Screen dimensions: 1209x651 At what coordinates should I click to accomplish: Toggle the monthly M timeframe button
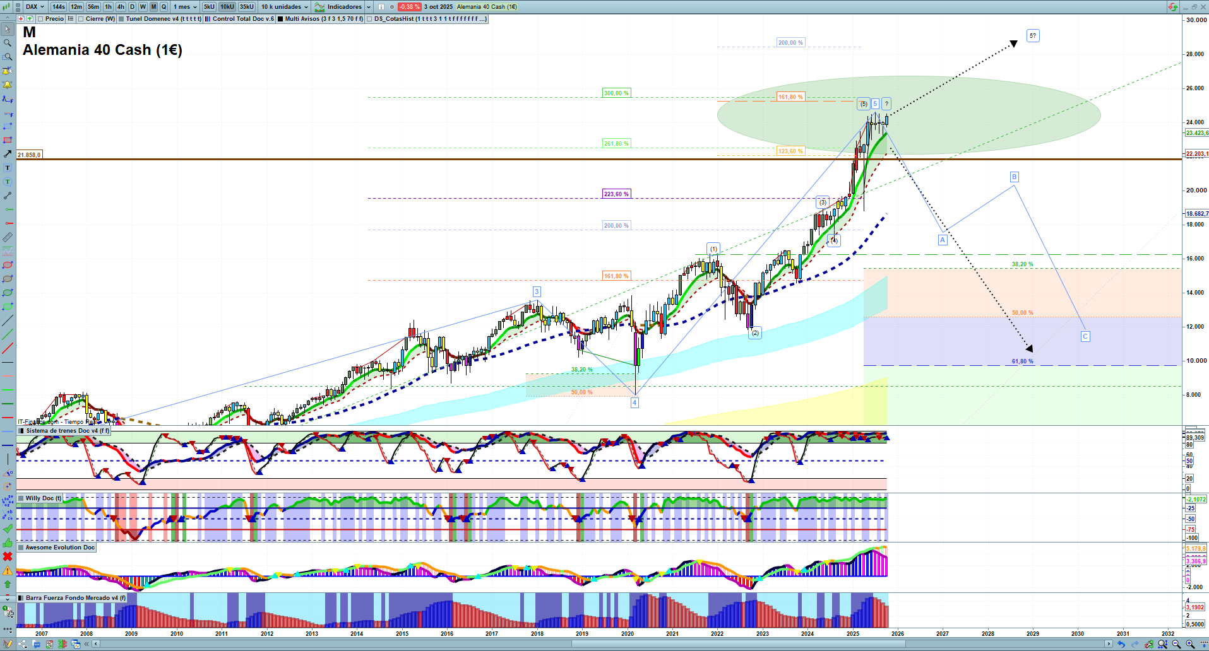click(x=153, y=7)
